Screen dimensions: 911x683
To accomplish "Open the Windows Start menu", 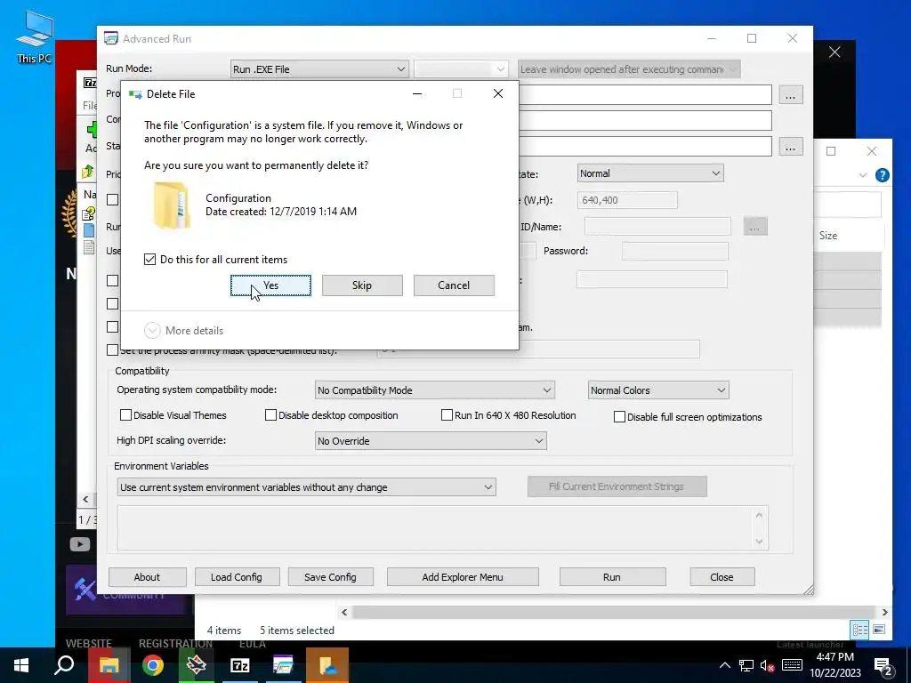I will [x=21, y=665].
